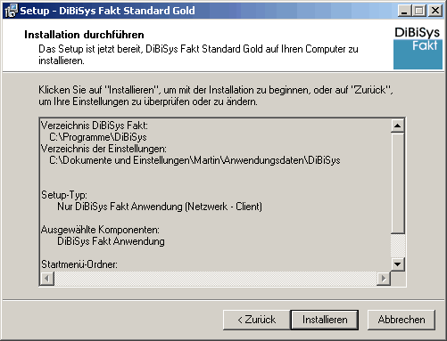Click the horizontal scrollbar track

click(215, 279)
